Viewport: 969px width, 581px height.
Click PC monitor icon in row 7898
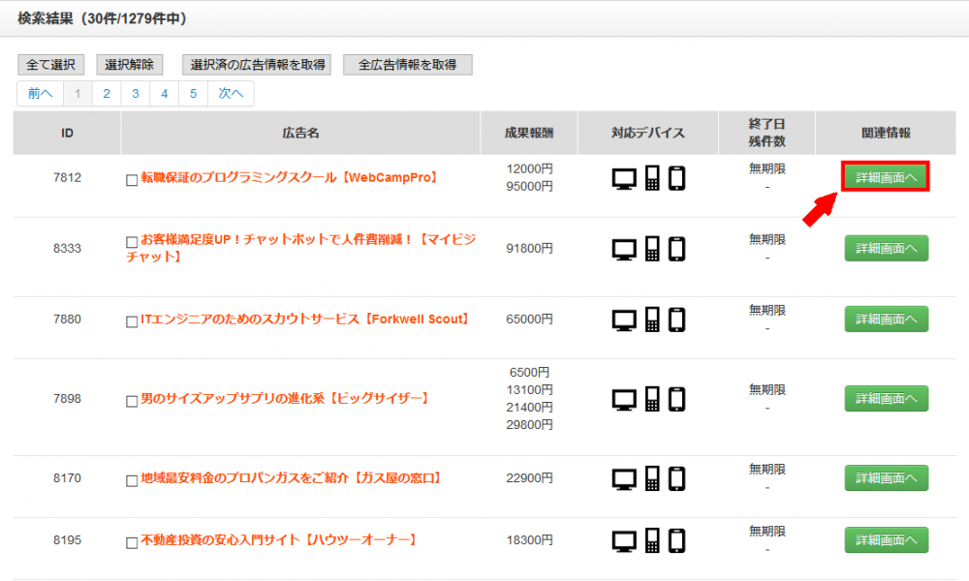(x=624, y=400)
